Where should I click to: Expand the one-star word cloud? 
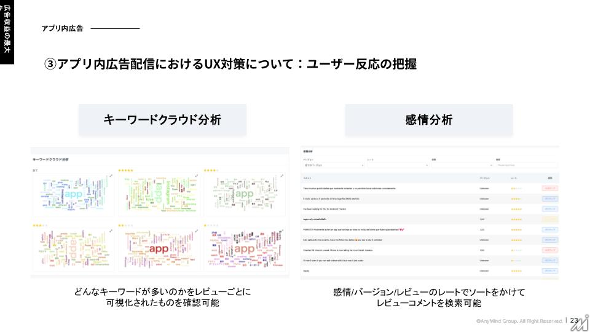click(x=282, y=231)
